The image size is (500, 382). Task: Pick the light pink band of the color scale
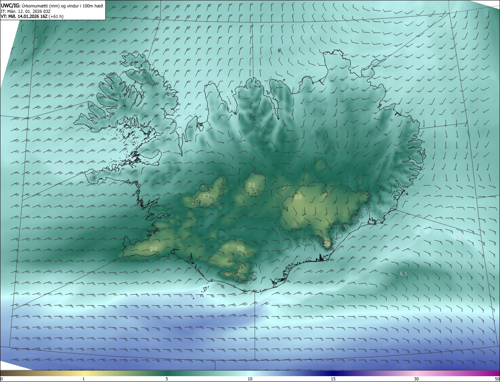point(416,373)
